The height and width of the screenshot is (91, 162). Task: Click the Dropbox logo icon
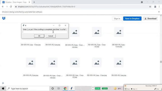click(x=4, y=18)
